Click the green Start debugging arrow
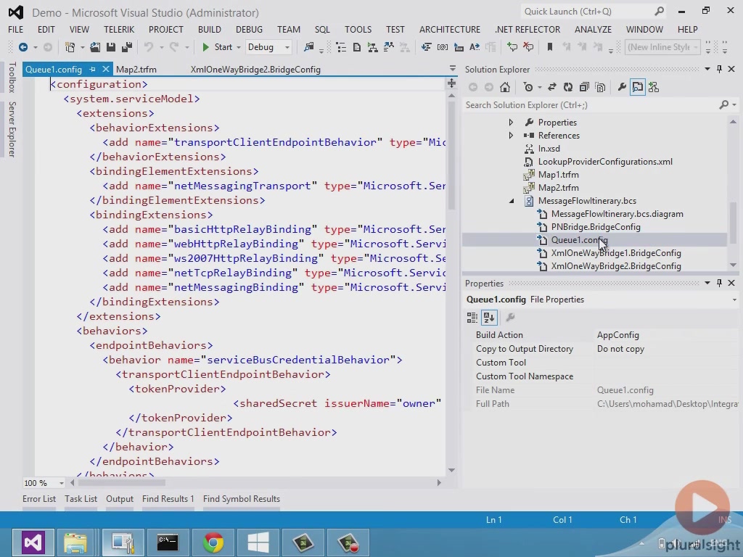The image size is (743, 557). 205,47
